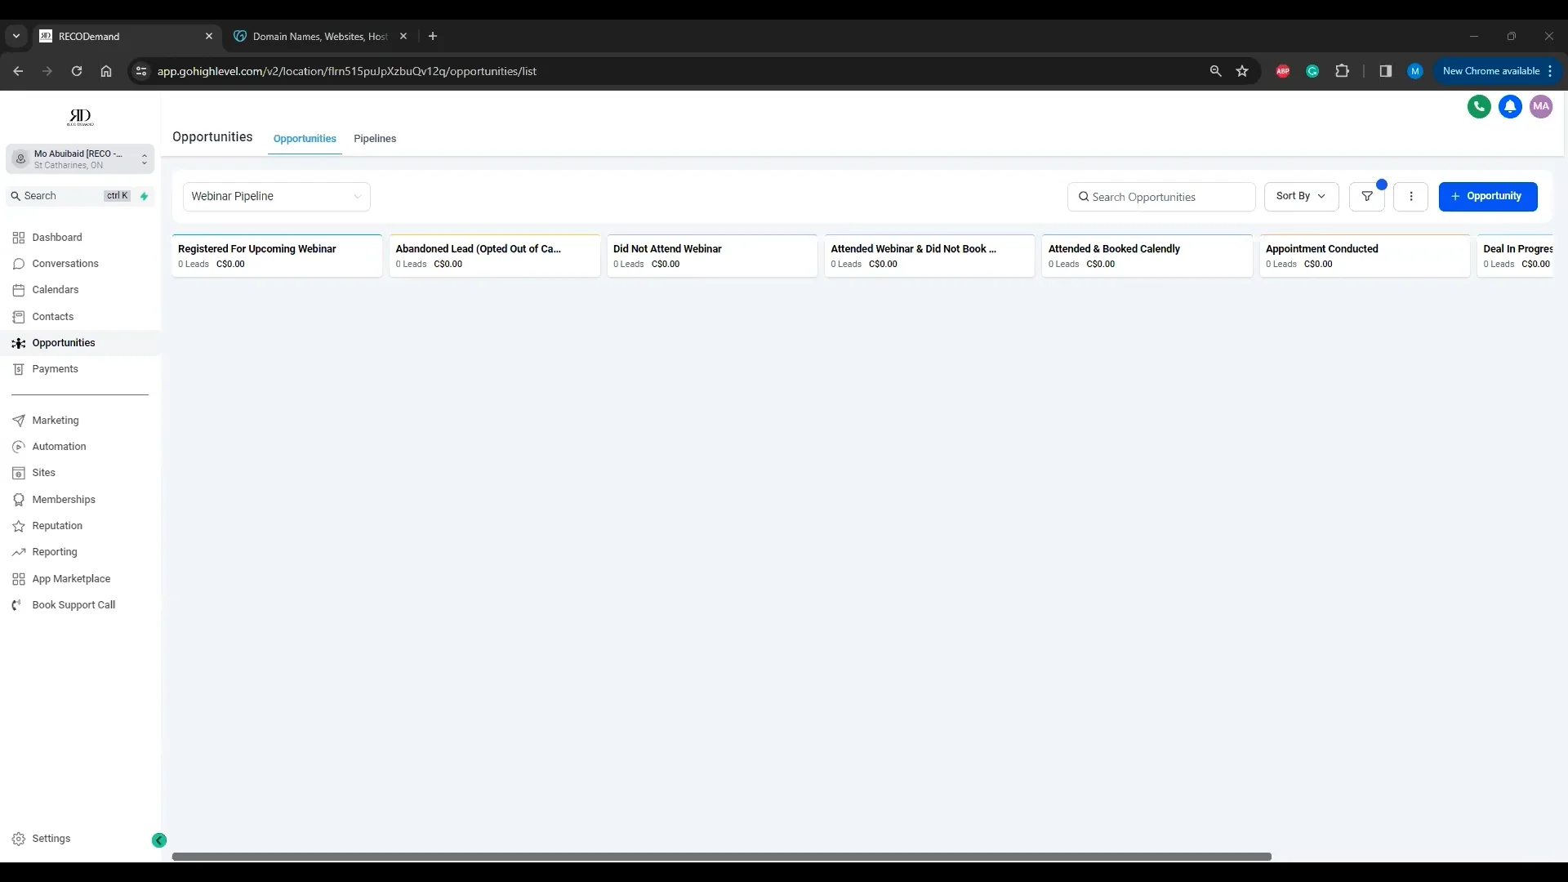Viewport: 1568px width, 882px height.
Task: Toggle dark mode icon next to search shortcut
Action: point(145,196)
